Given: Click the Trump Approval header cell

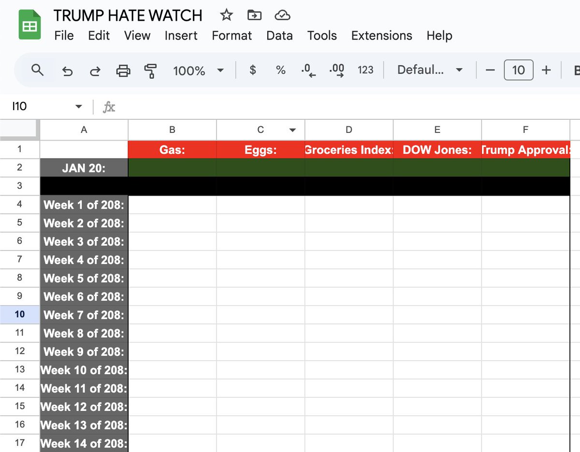Looking at the screenshot, I should click(526, 149).
